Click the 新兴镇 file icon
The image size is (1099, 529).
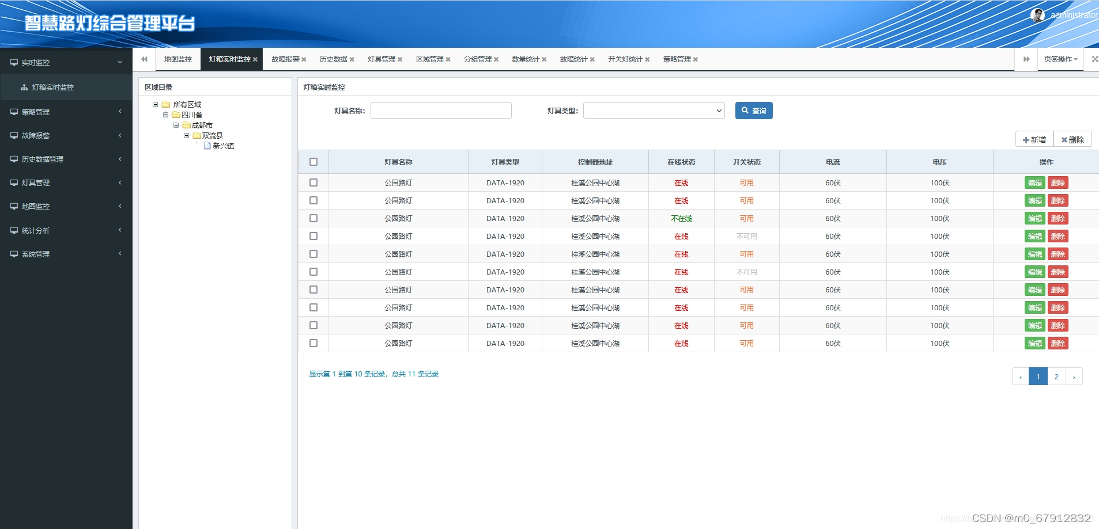click(x=207, y=146)
